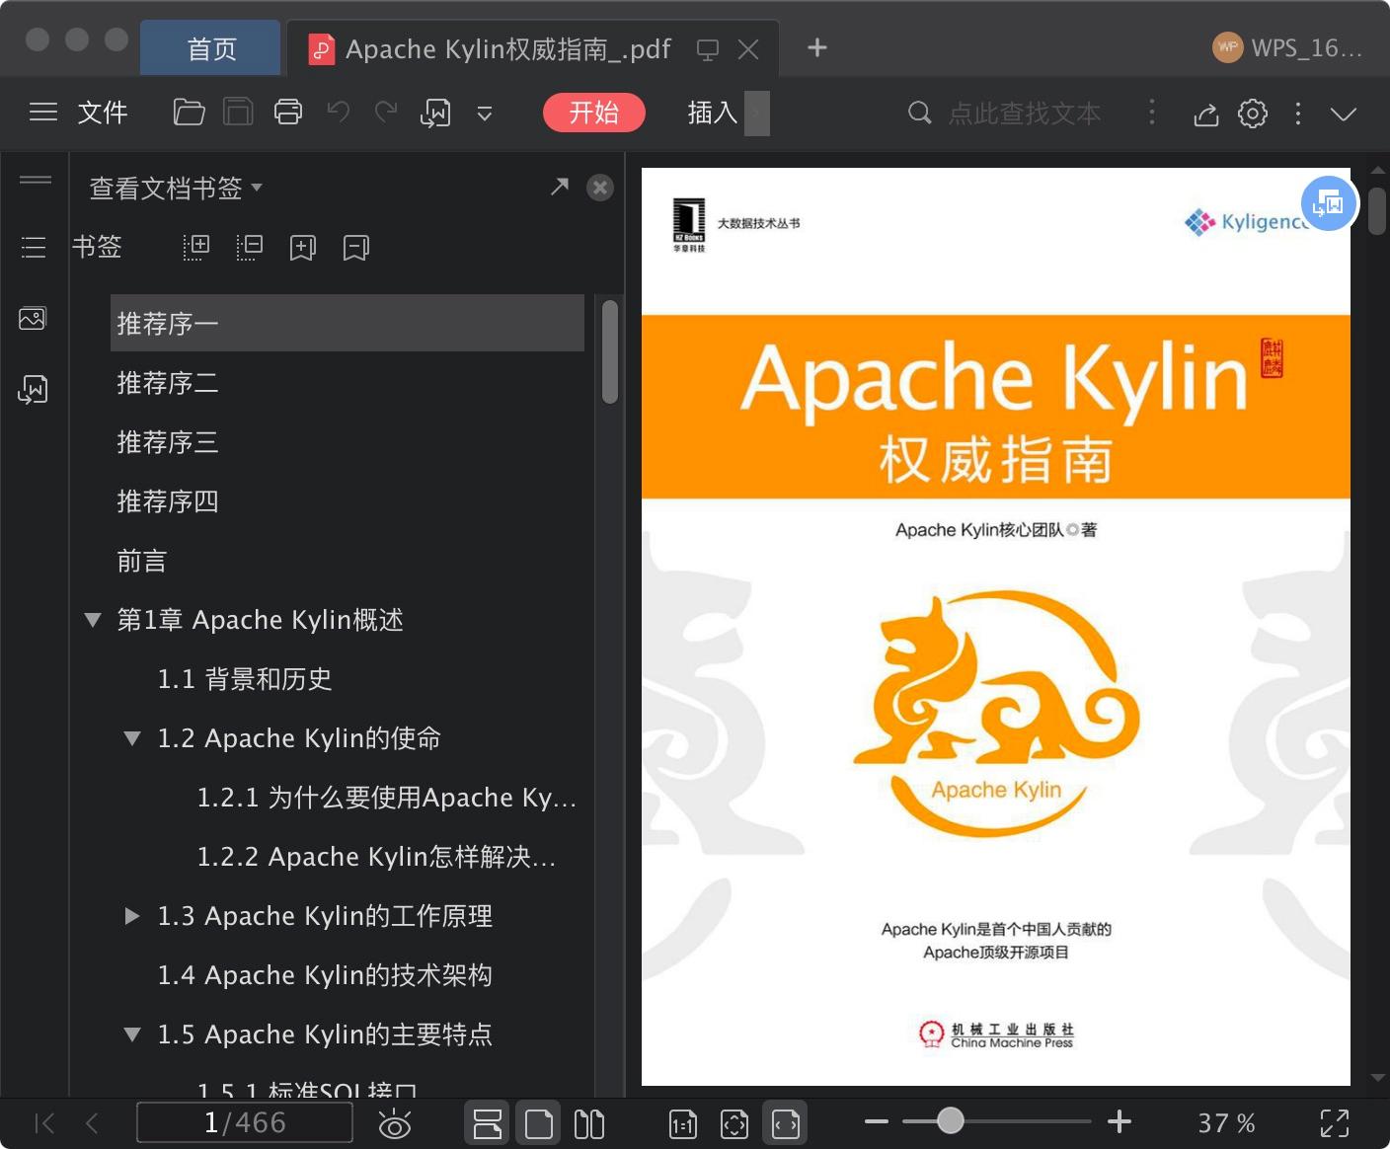This screenshot has width=1390, height=1149.
Task: Open the thumbnails sidebar icon
Action: (33, 318)
